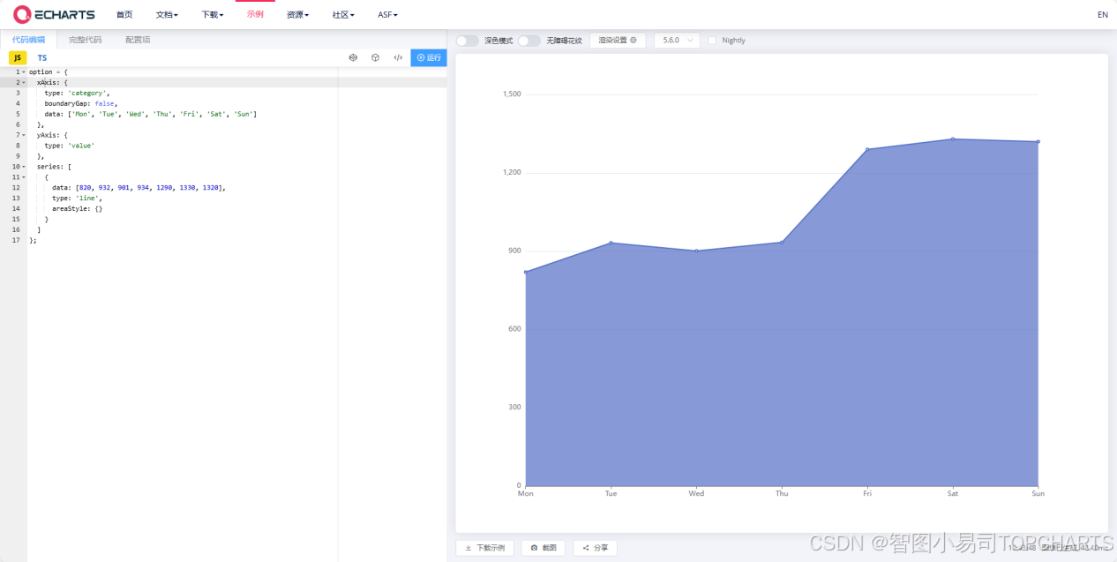1117x562 pixels.
Task: Click the Tue data point on the chart
Action: [x=611, y=243]
